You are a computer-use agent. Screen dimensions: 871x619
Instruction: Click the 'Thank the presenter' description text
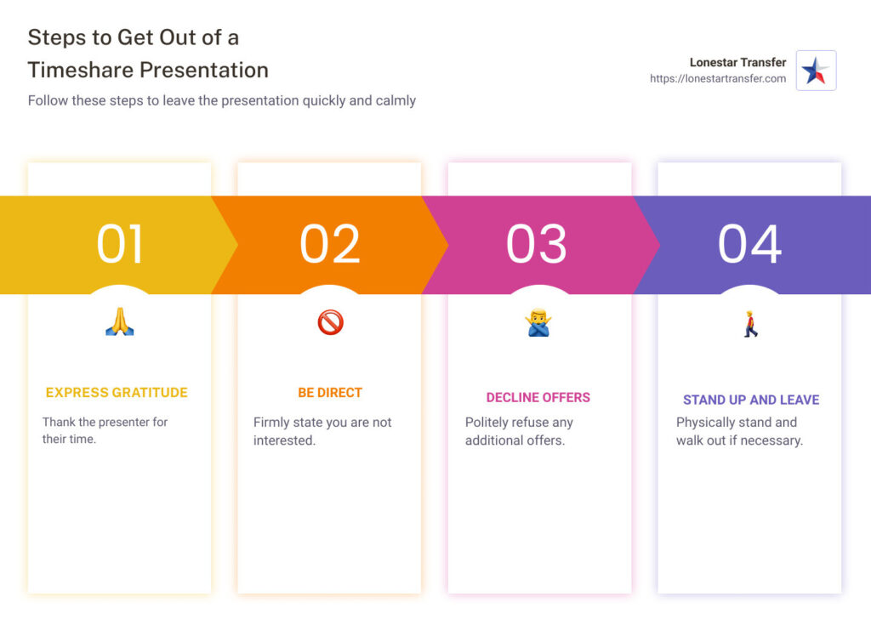click(105, 430)
